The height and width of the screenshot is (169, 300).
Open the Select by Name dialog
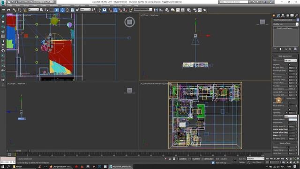pyautogui.click(x=46, y=10)
